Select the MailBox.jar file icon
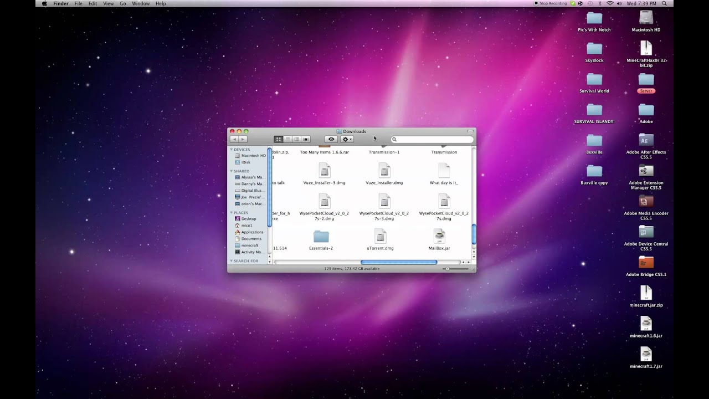The image size is (709, 399). [439, 236]
